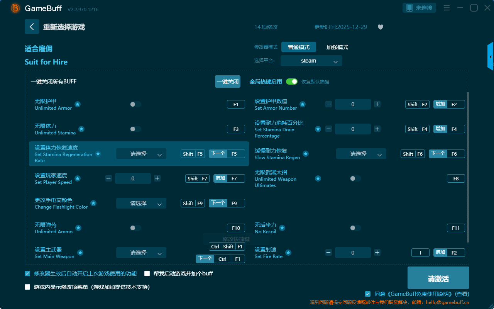Open the hamburger menu in title bar
Screen dimensions: 494x309
click(447, 8)
